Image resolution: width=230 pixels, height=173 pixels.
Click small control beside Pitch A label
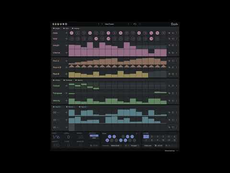pos(67,61)
